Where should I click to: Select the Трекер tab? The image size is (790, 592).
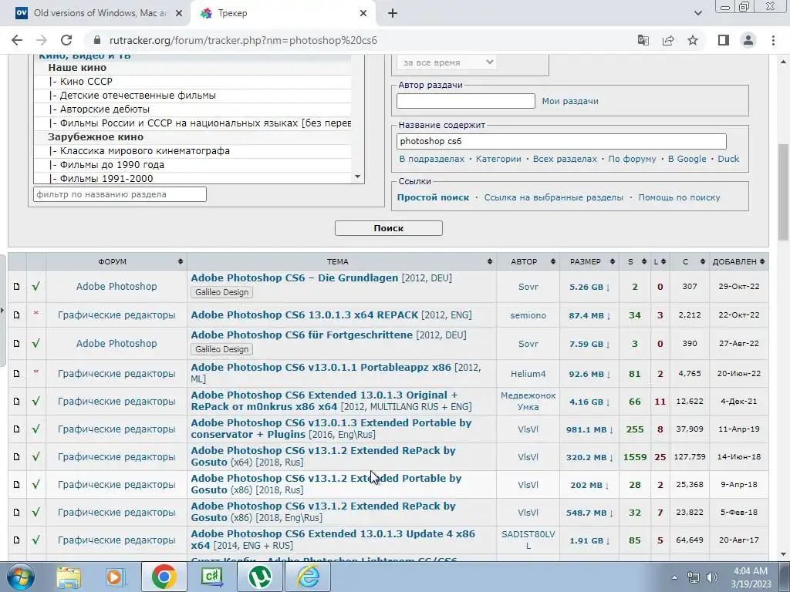[x=282, y=13]
